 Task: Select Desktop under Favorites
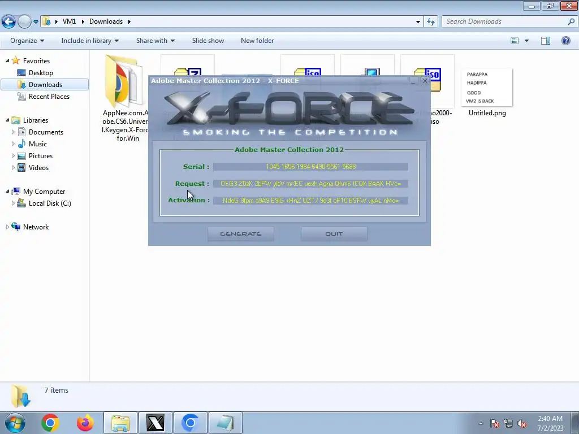click(x=41, y=73)
